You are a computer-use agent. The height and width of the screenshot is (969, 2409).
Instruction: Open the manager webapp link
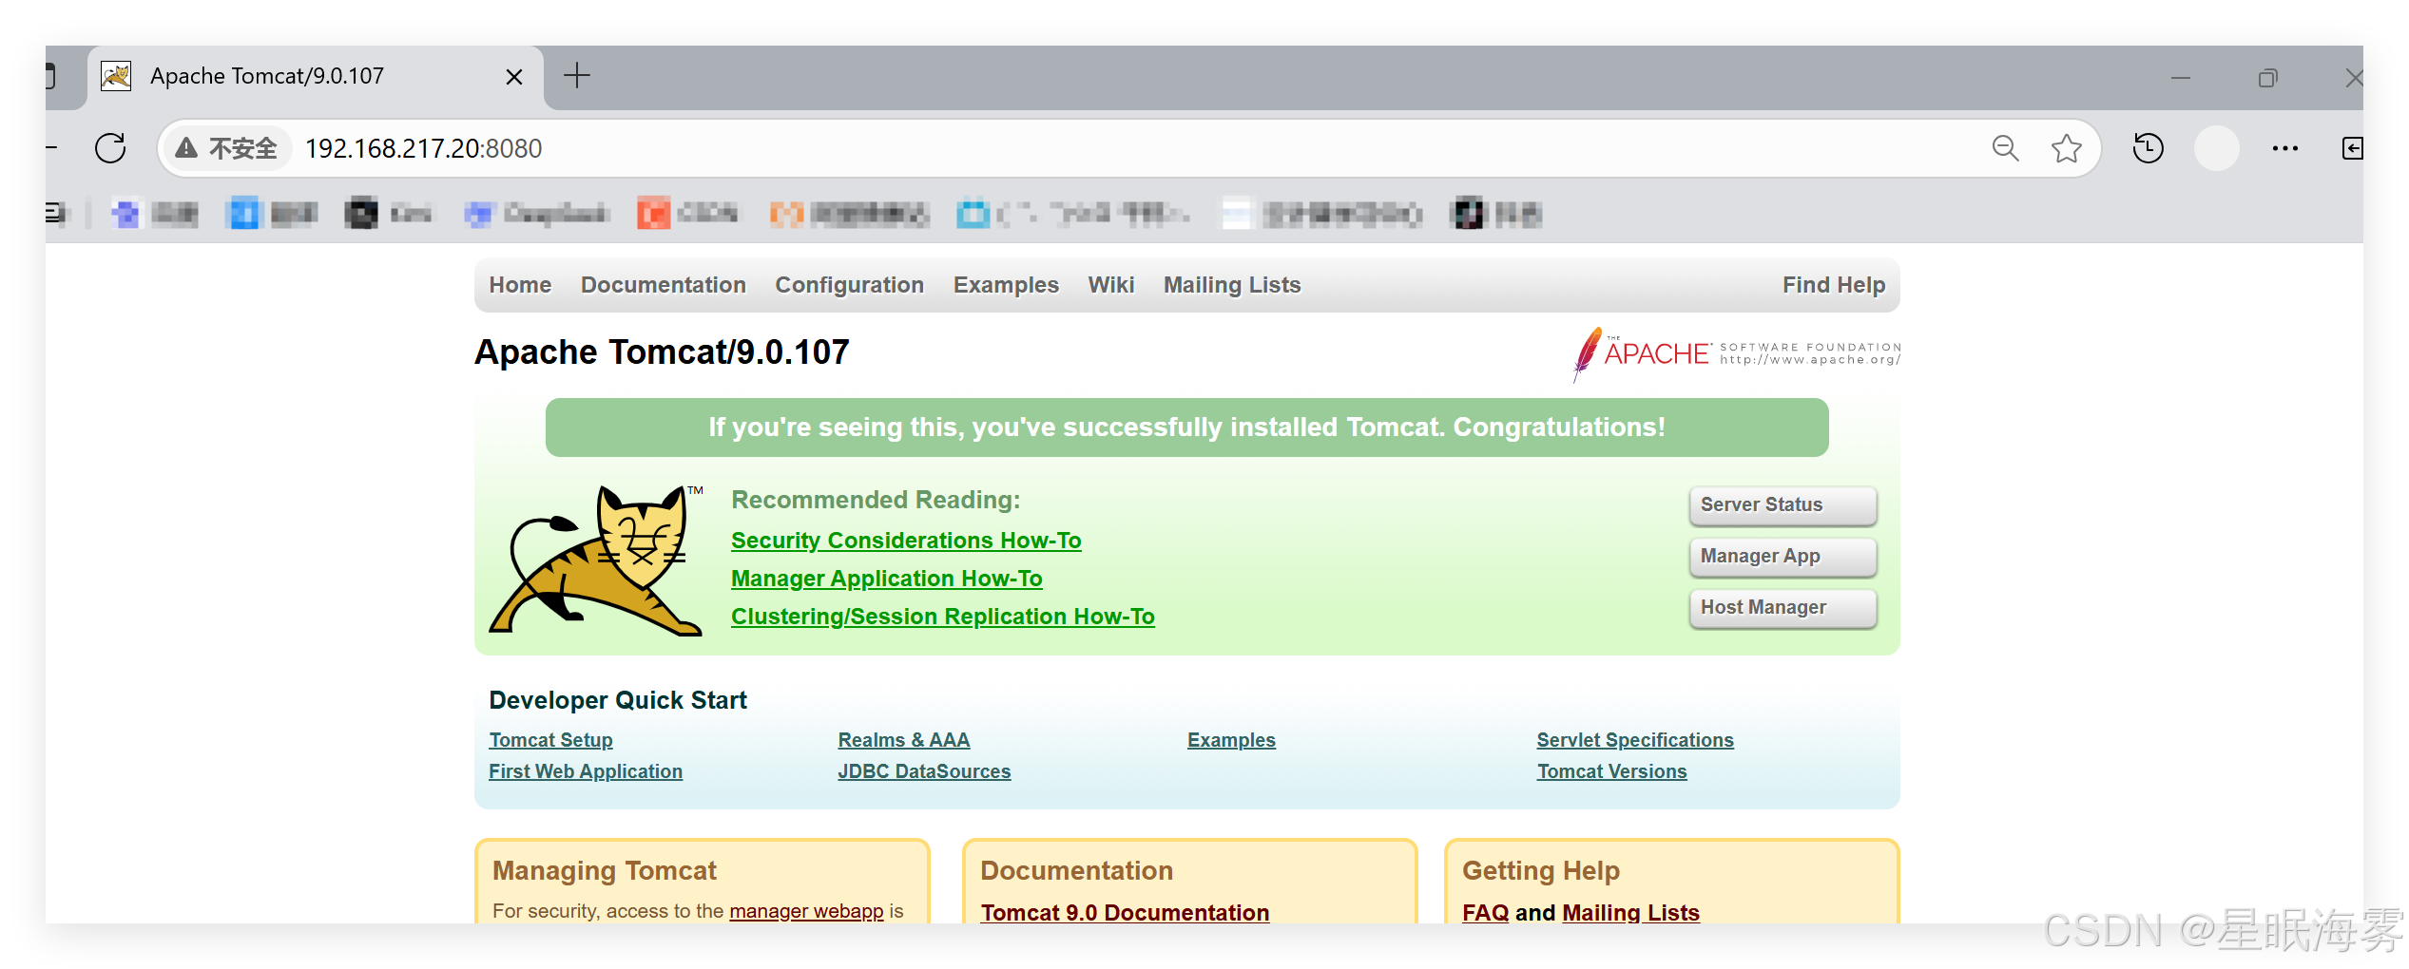(x=806, y=911)
